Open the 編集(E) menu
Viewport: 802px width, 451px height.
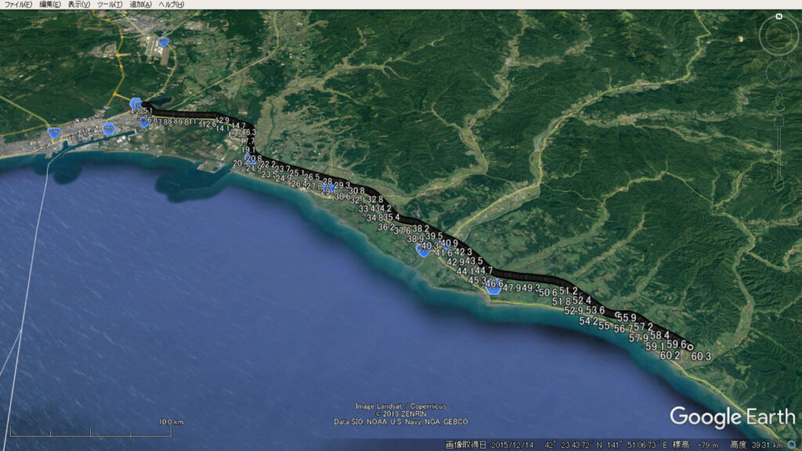[x=52, y=5]
